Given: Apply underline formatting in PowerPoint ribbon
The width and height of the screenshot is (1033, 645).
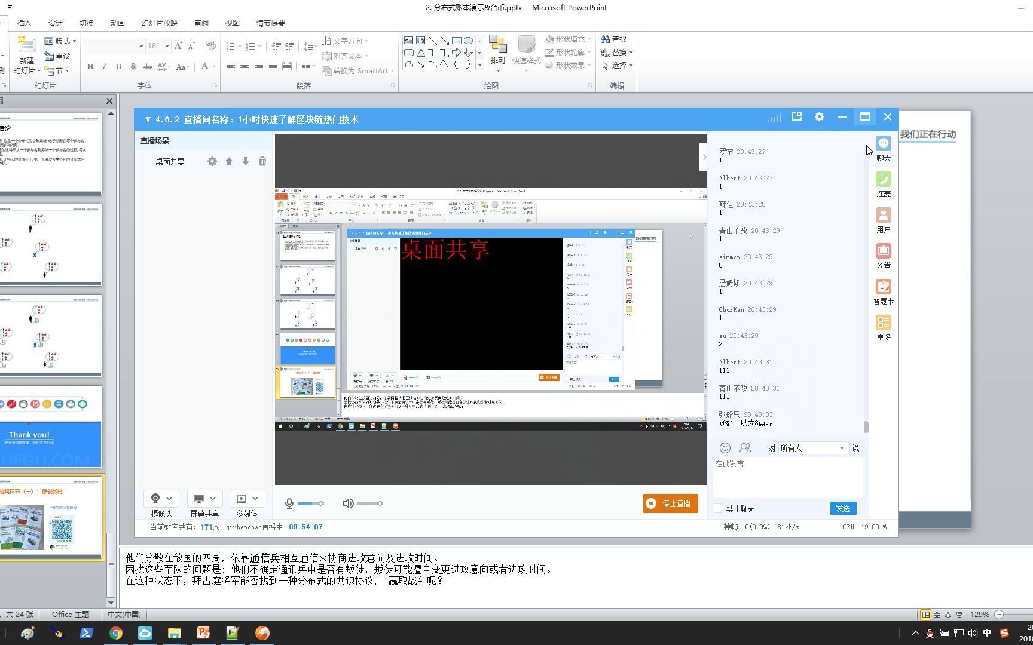Looking at the screenshot, I should pos(118,67).
